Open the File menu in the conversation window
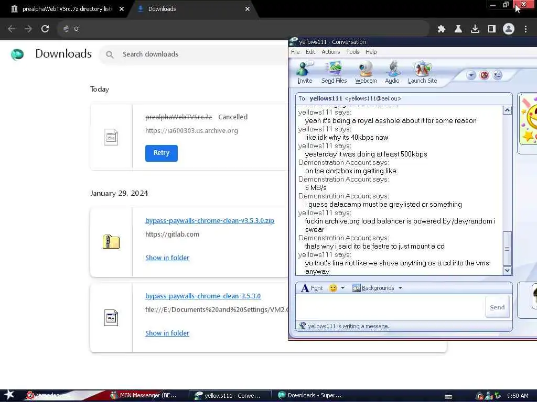The height and width of the screenshot is (402, 537). (x=295, y=52)
